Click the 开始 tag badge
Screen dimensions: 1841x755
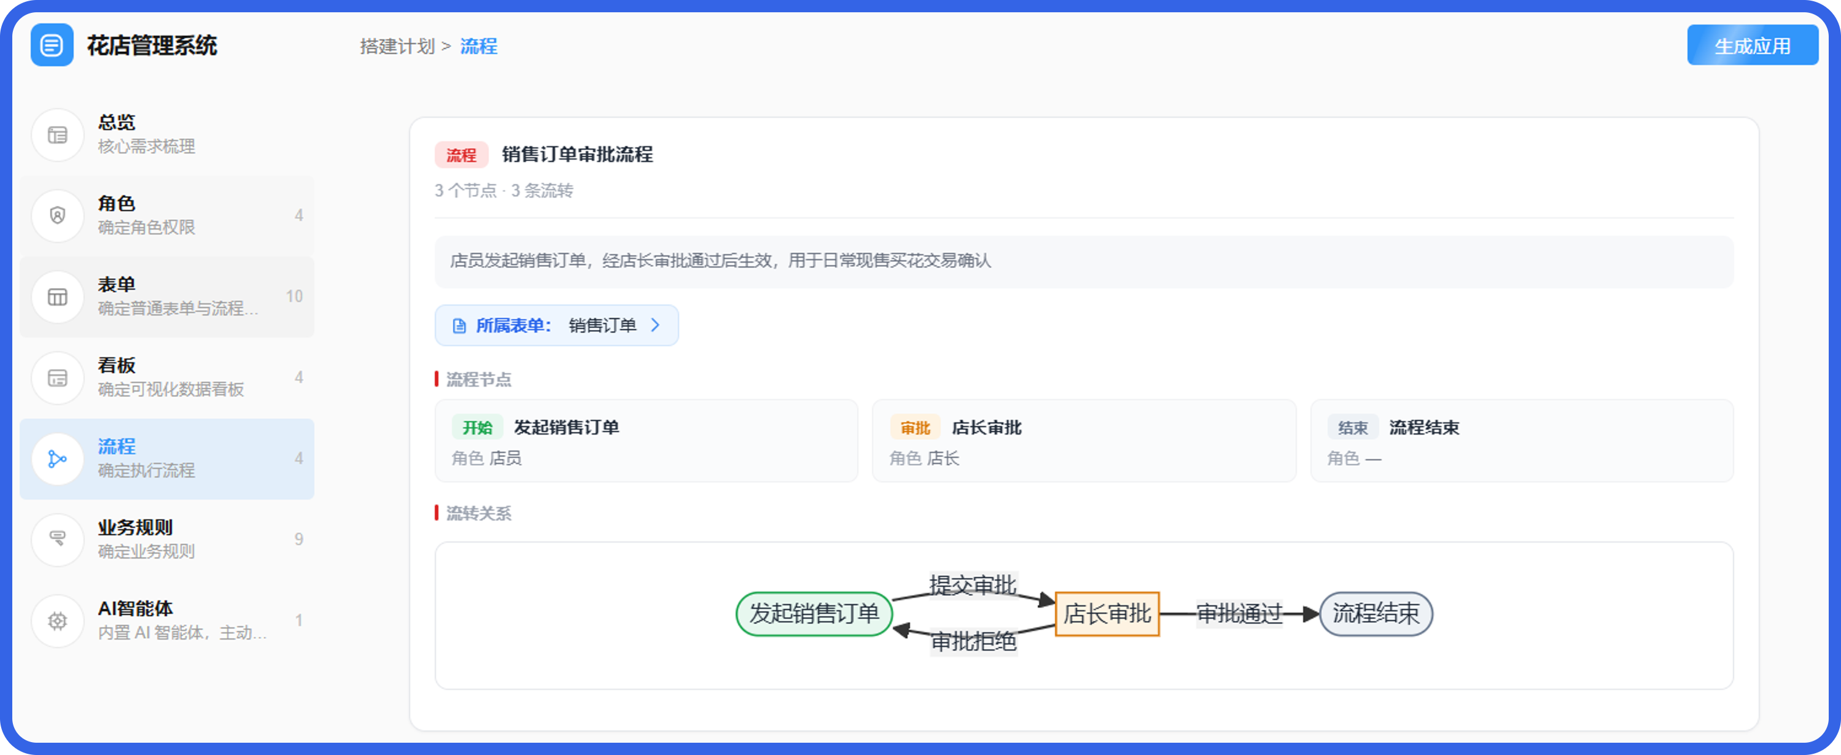477,427
